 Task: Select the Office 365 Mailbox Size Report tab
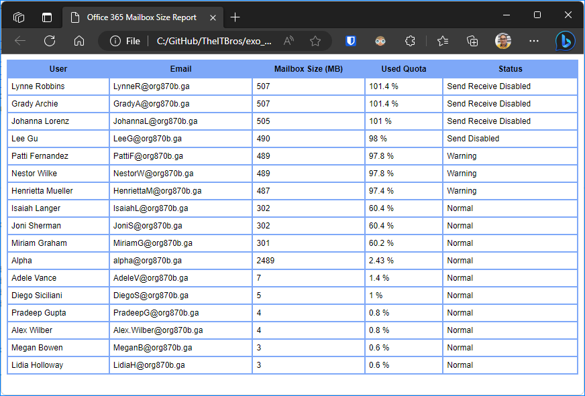(142, 17)
